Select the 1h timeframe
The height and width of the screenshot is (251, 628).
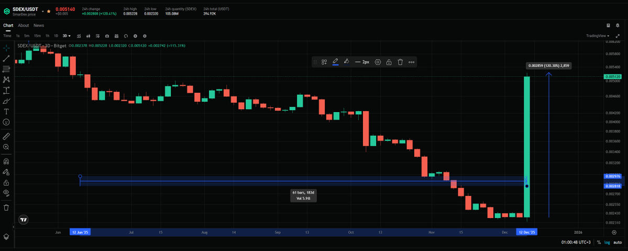click(x=47, y=36)
